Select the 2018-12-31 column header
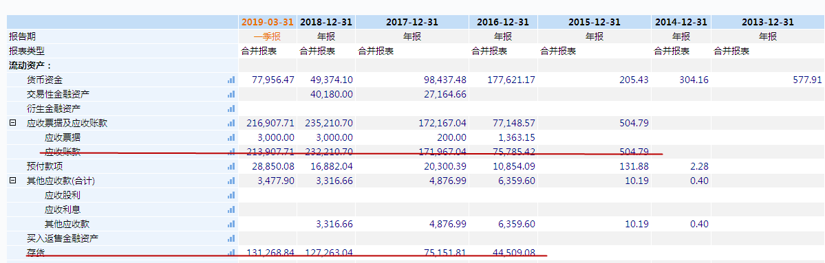The height and width of the screenshot is (263, 825). click(325, 22)
